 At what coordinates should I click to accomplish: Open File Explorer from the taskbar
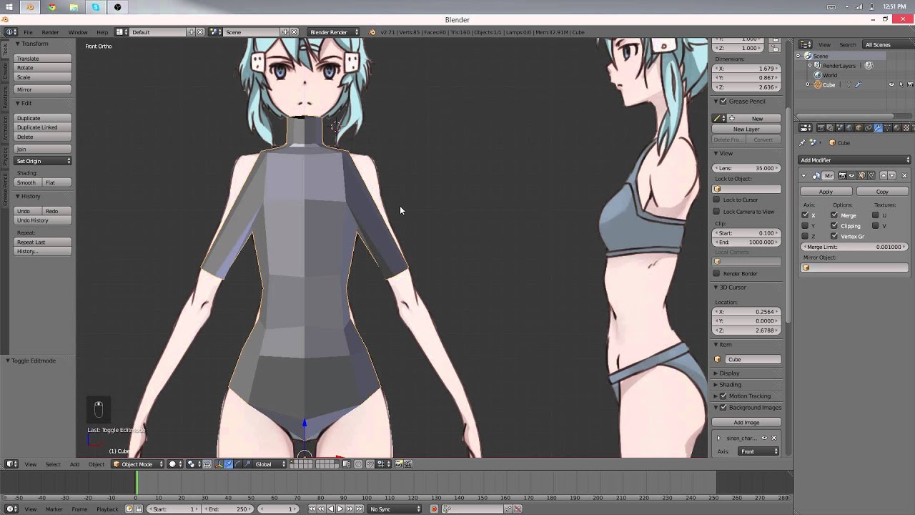point(74,7)
